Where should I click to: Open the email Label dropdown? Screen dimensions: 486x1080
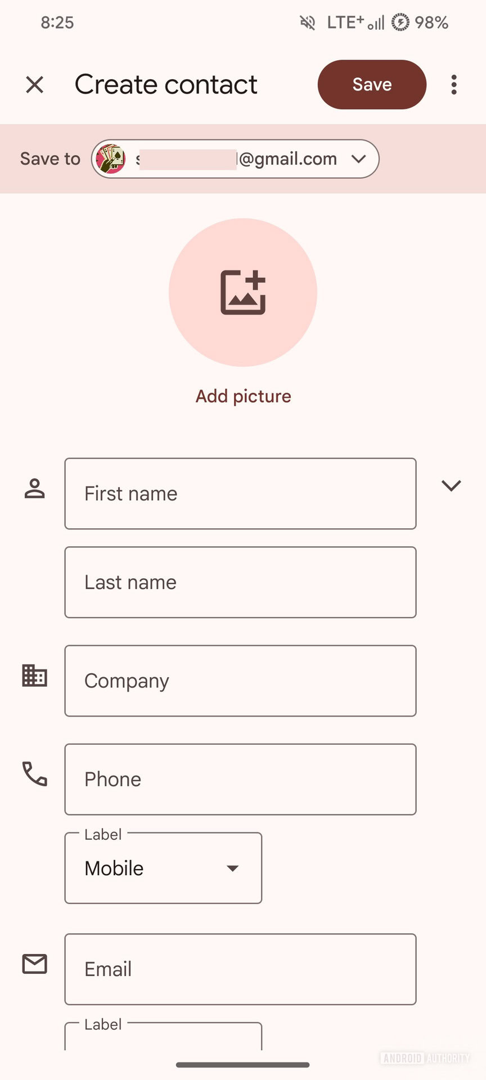[x=163, y=1037]
